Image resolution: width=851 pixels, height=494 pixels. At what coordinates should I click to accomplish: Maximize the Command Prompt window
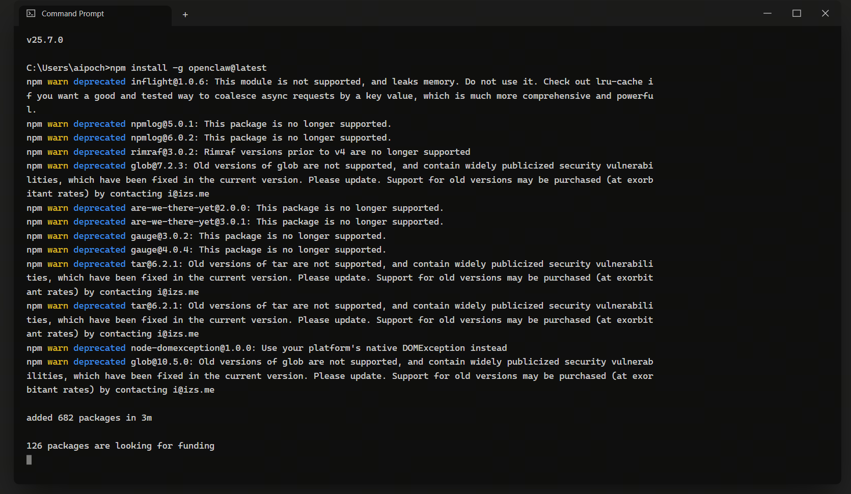tap(797, 13)
